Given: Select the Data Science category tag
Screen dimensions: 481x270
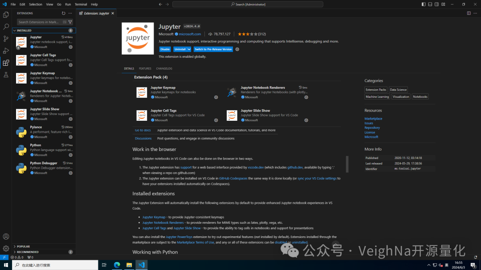Looking at the screenshot, I should tap(398, 90).
